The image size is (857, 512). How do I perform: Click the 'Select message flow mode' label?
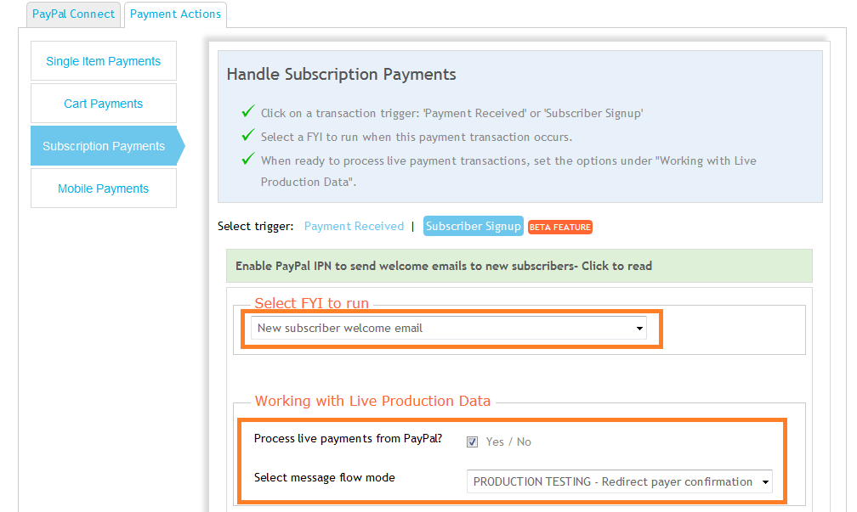point(325,477)
